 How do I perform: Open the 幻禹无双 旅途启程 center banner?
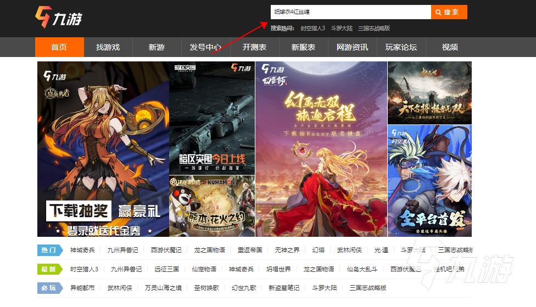(x=321, y=149)
